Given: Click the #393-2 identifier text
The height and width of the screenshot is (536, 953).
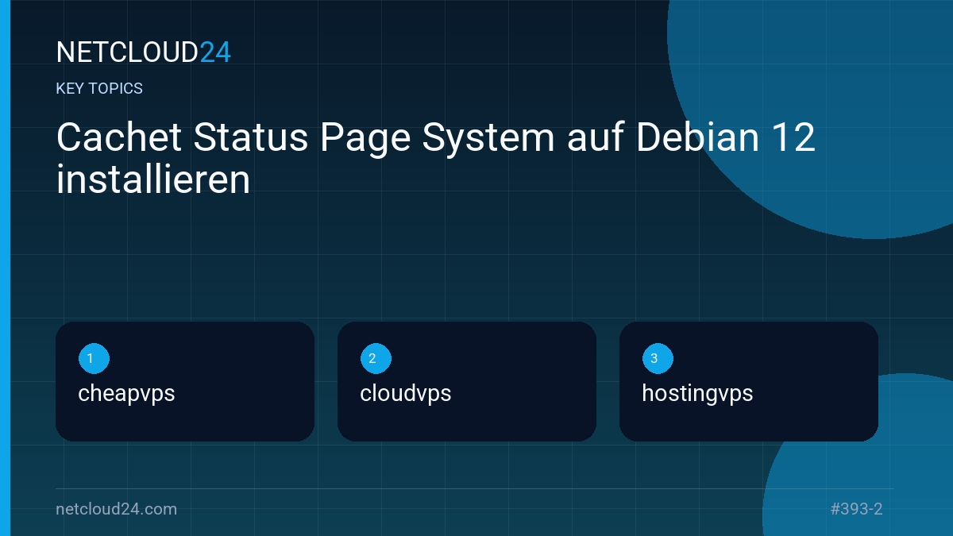Looking at the screenshot, I should (x=856, y=509).
